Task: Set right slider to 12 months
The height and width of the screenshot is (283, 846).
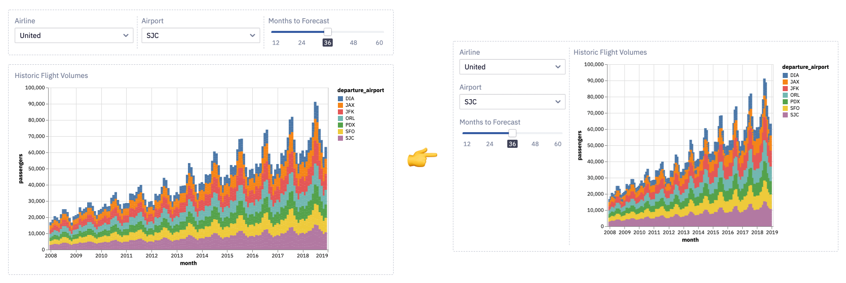Action: point(467,144)
